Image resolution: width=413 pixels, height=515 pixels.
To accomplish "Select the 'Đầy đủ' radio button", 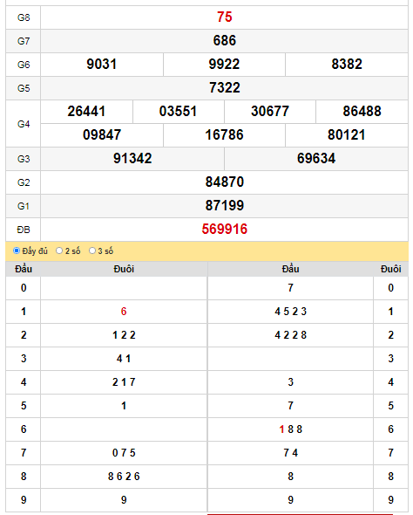I will pyautogui.click(x=17, y=251).
